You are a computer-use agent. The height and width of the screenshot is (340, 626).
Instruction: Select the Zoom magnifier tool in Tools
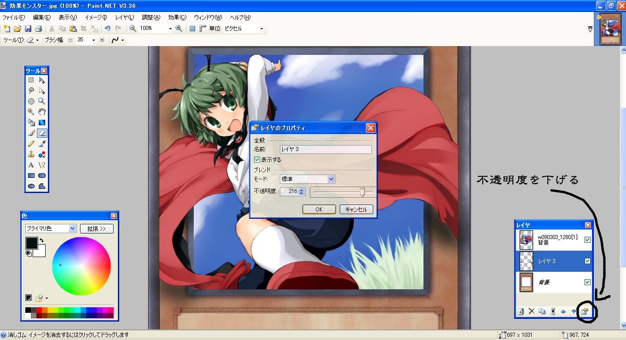[x=42, y=101]
